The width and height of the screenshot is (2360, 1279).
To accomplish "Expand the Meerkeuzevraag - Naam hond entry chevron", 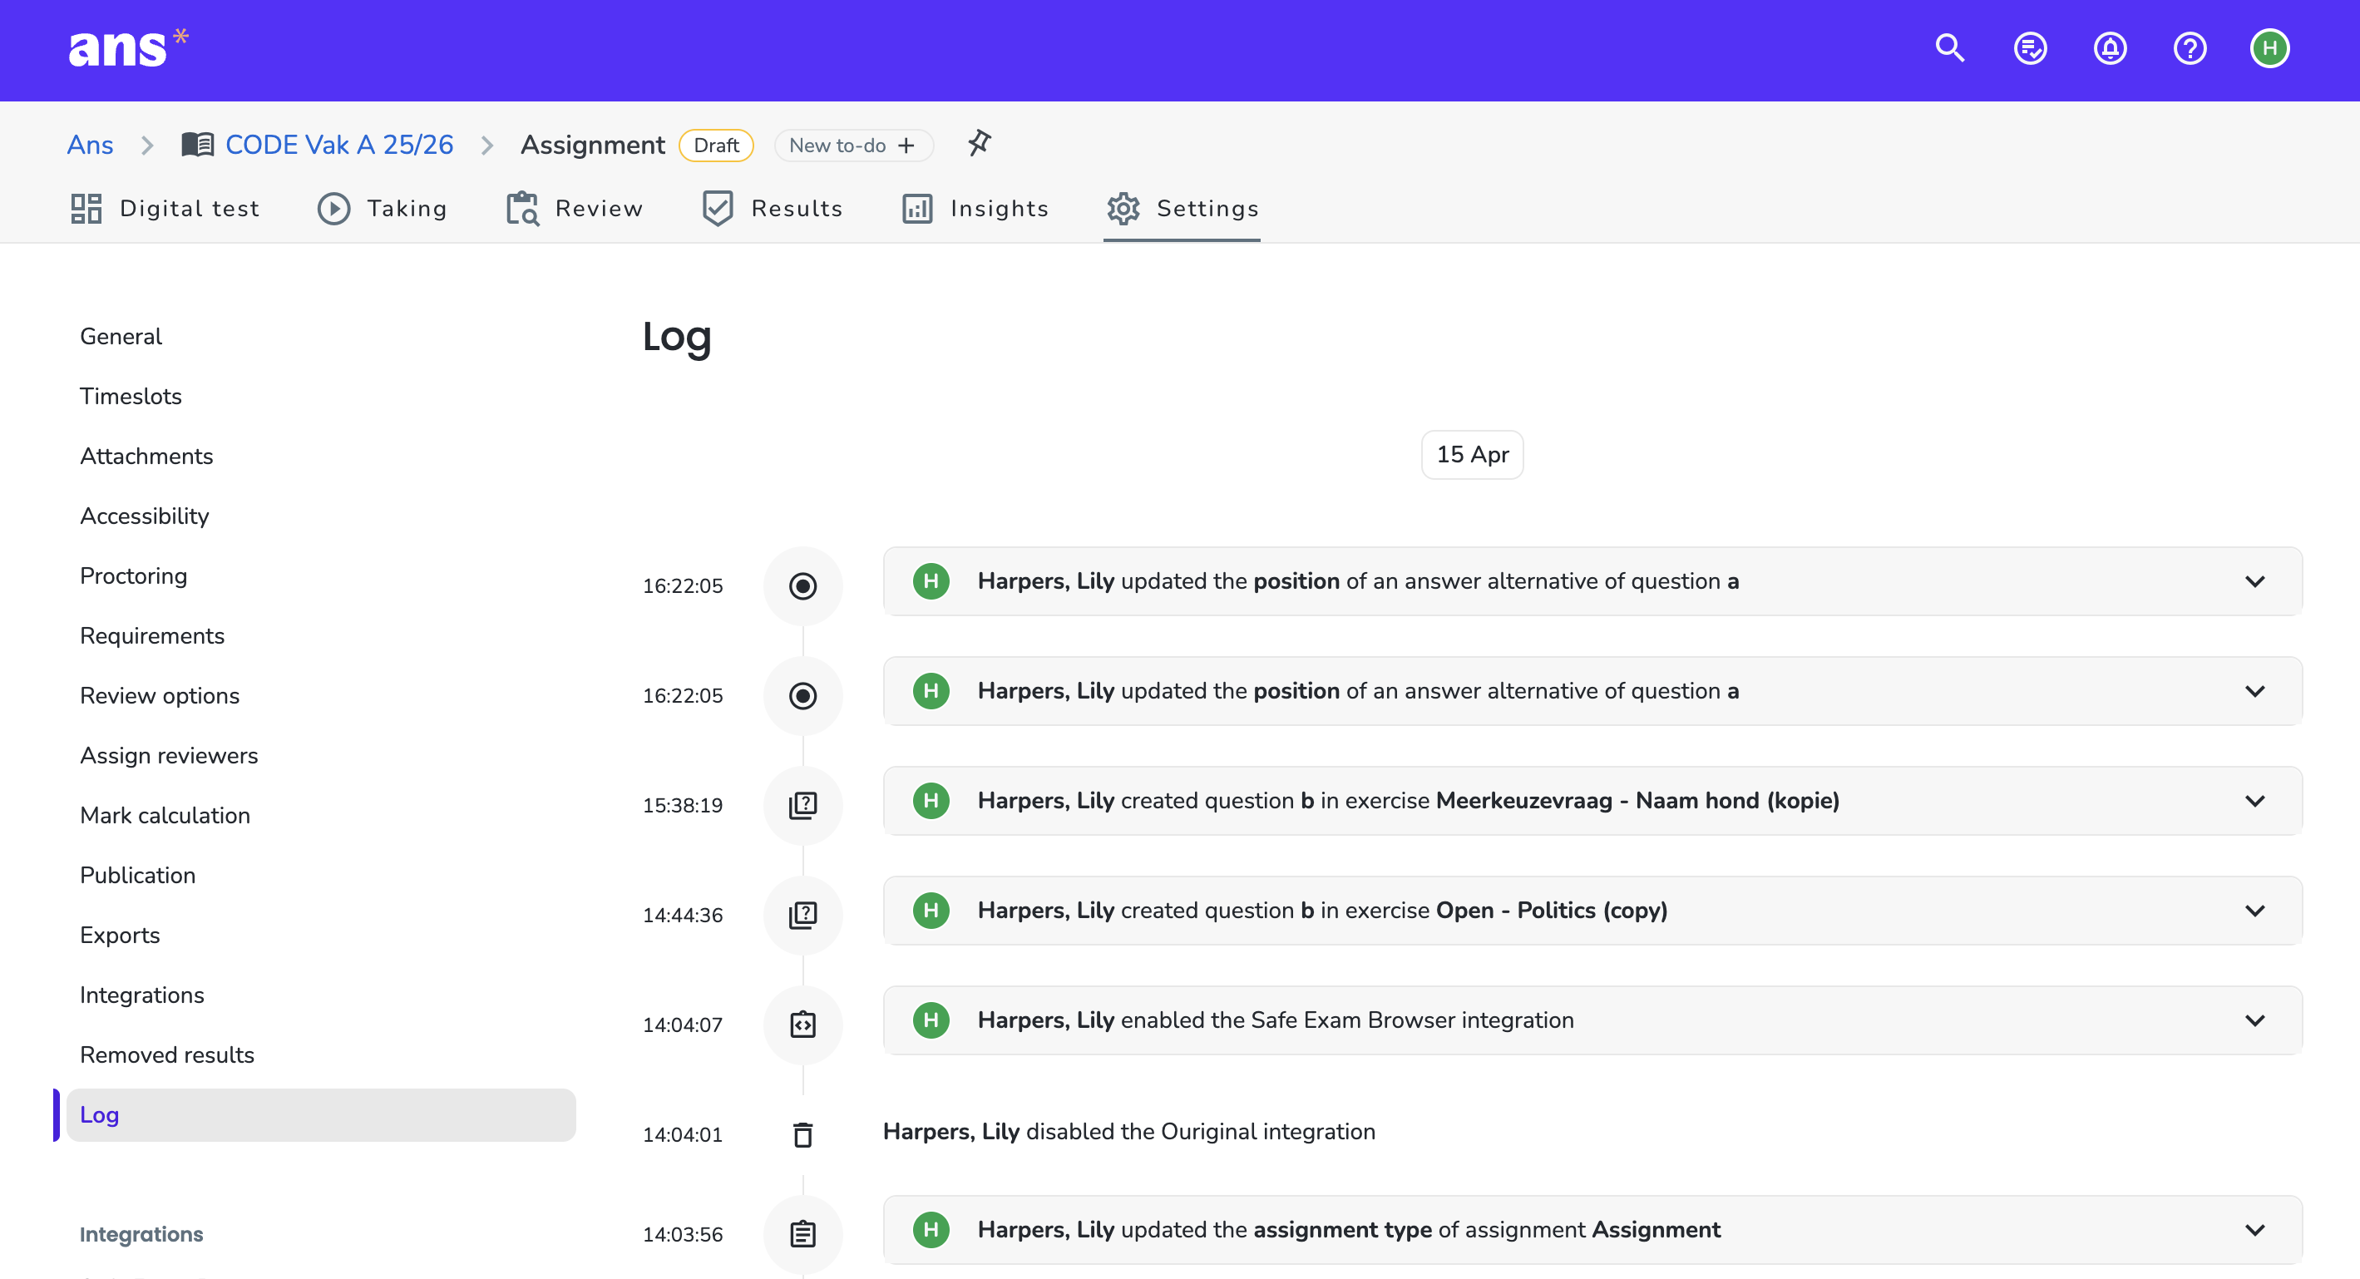I will pyautogui.click(x=2254, y=801).
